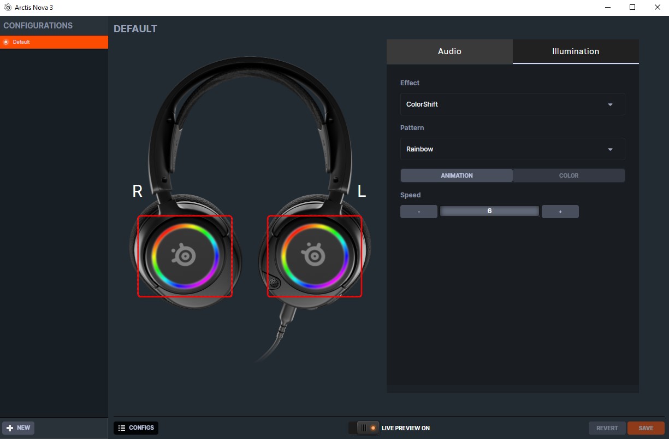Select the right earcup illumination zone

click(185, 256)
